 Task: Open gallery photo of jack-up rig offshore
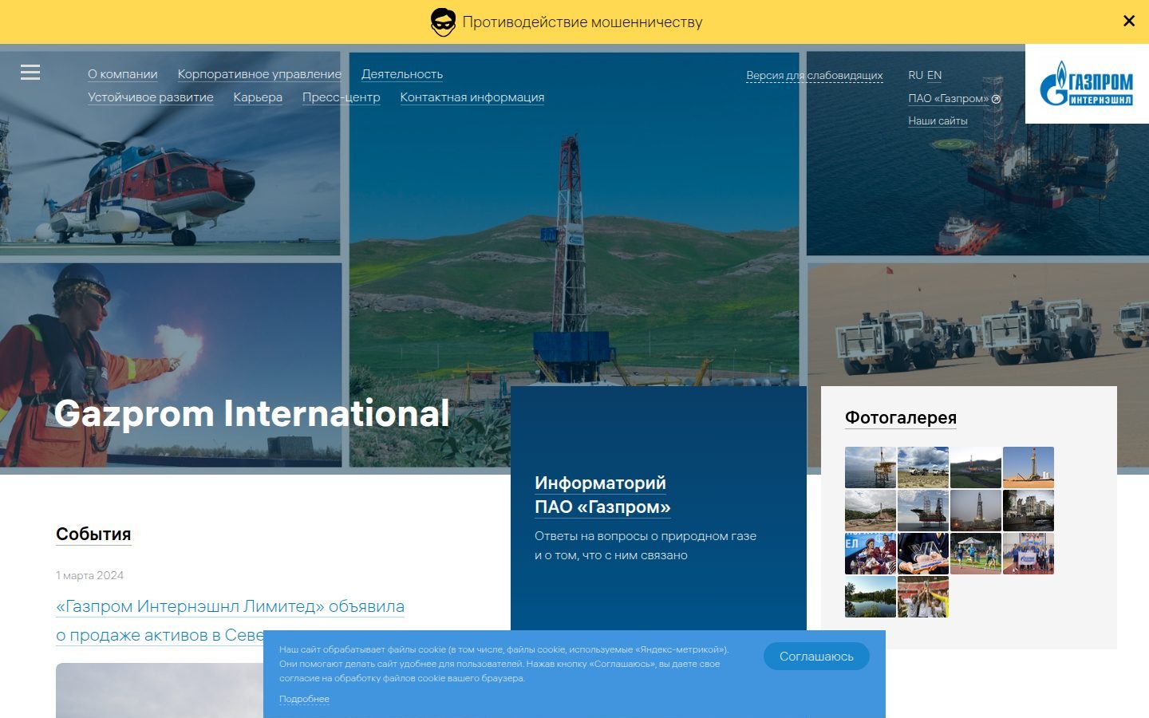pyautogui.click(x=923, y=511)
